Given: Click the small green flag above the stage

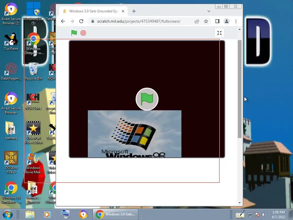Looking at the screenshot, I should click(74, 33).
